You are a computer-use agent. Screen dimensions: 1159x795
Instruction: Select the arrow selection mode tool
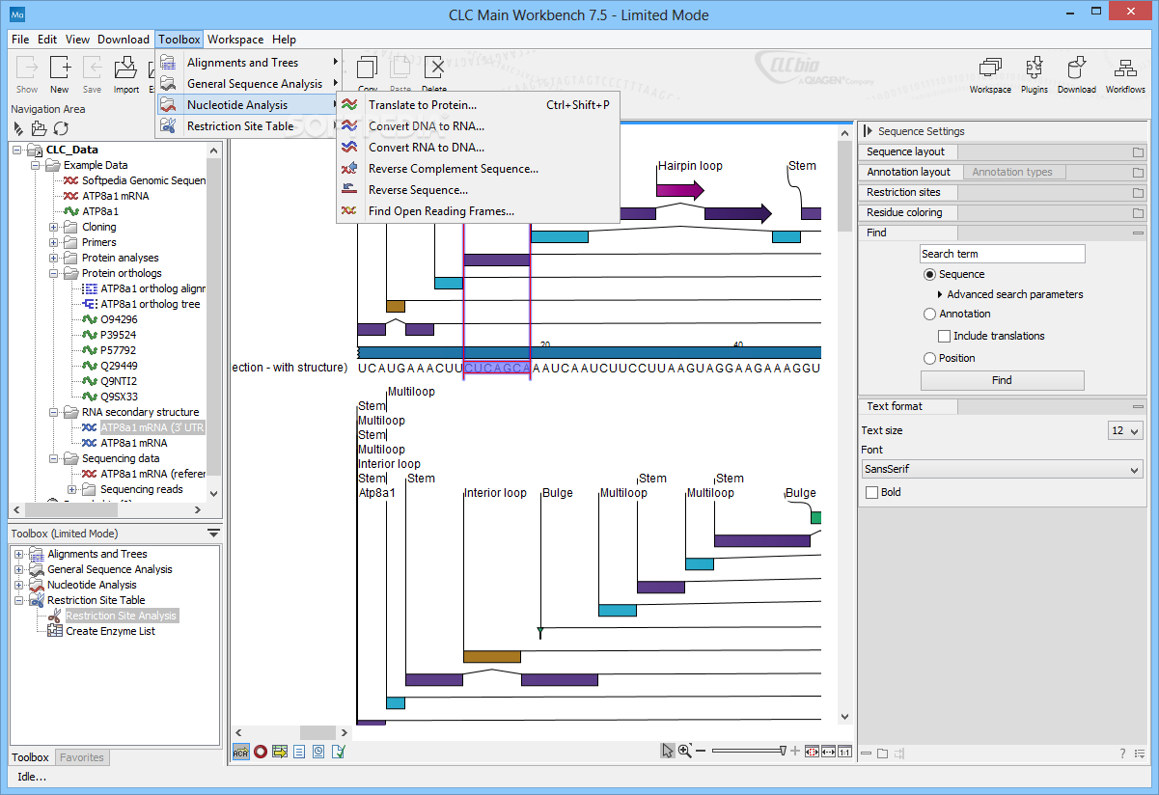667,751
